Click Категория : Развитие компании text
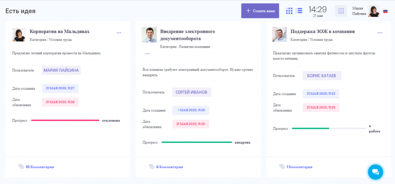This screenshot has width=395, height=184. click(185, 47)
